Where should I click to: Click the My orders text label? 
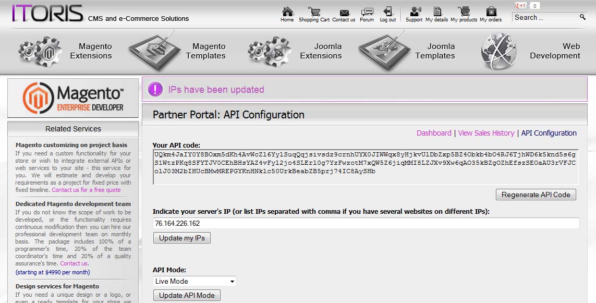click(491, 20)
